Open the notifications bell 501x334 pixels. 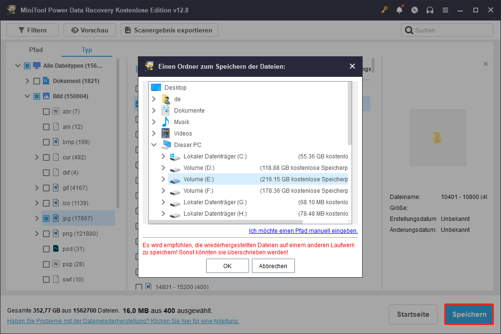tap(399, 10)
